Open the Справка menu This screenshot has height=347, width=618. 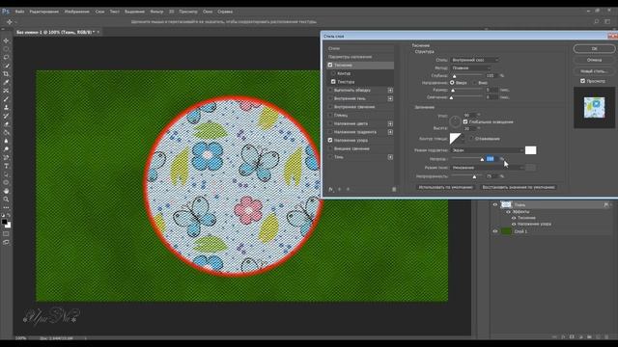tap(225, 12)
